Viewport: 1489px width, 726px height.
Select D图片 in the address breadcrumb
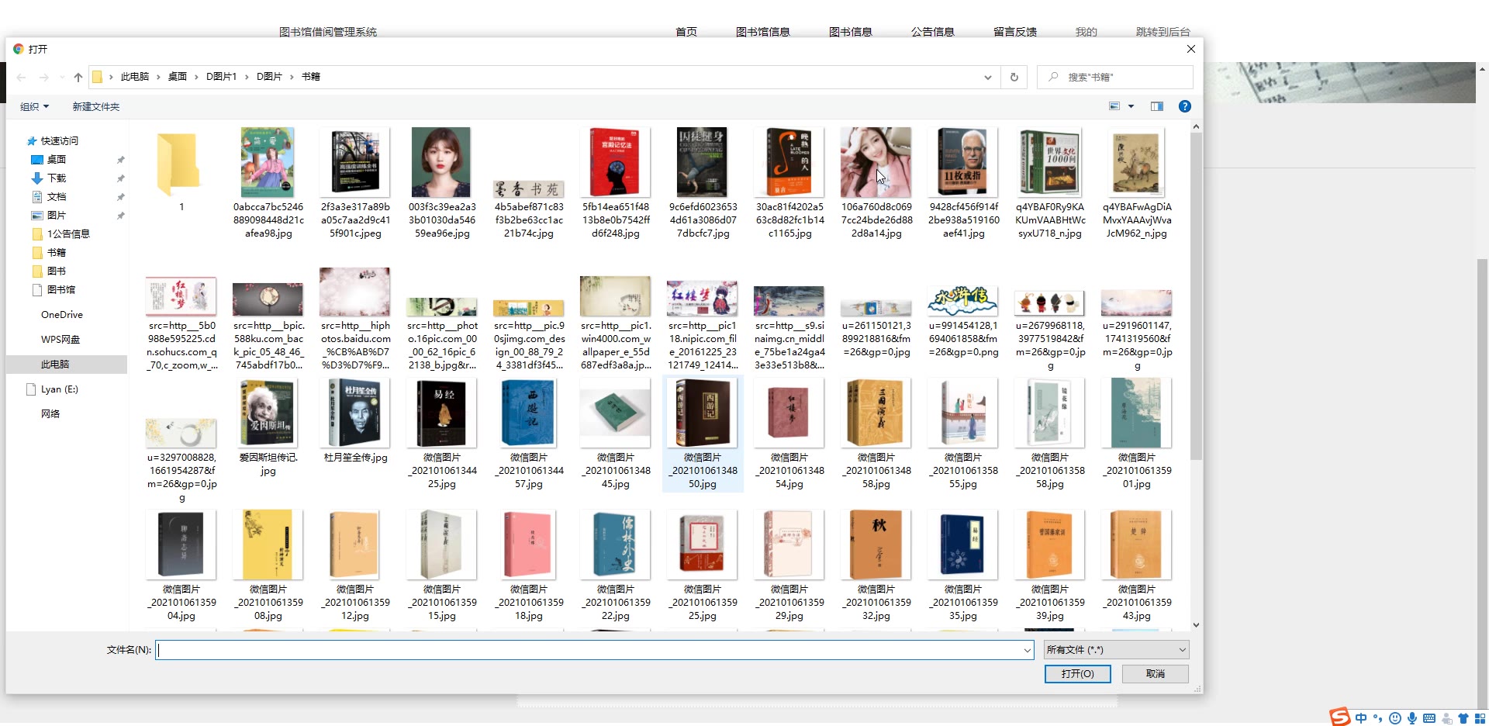269,77
